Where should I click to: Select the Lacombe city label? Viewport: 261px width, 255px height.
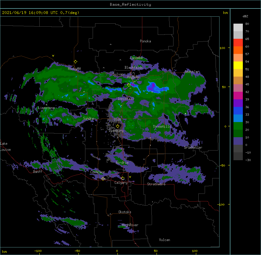coord(136,58)
